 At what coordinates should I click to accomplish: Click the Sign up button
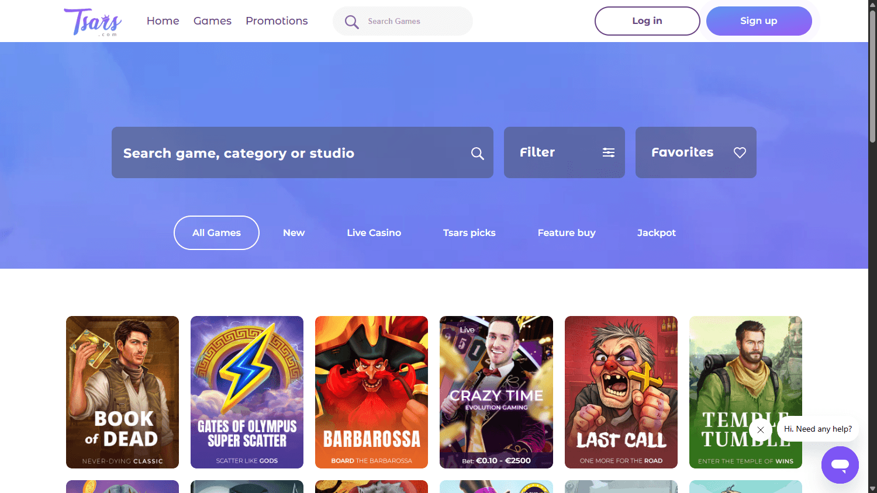[759, 21]
